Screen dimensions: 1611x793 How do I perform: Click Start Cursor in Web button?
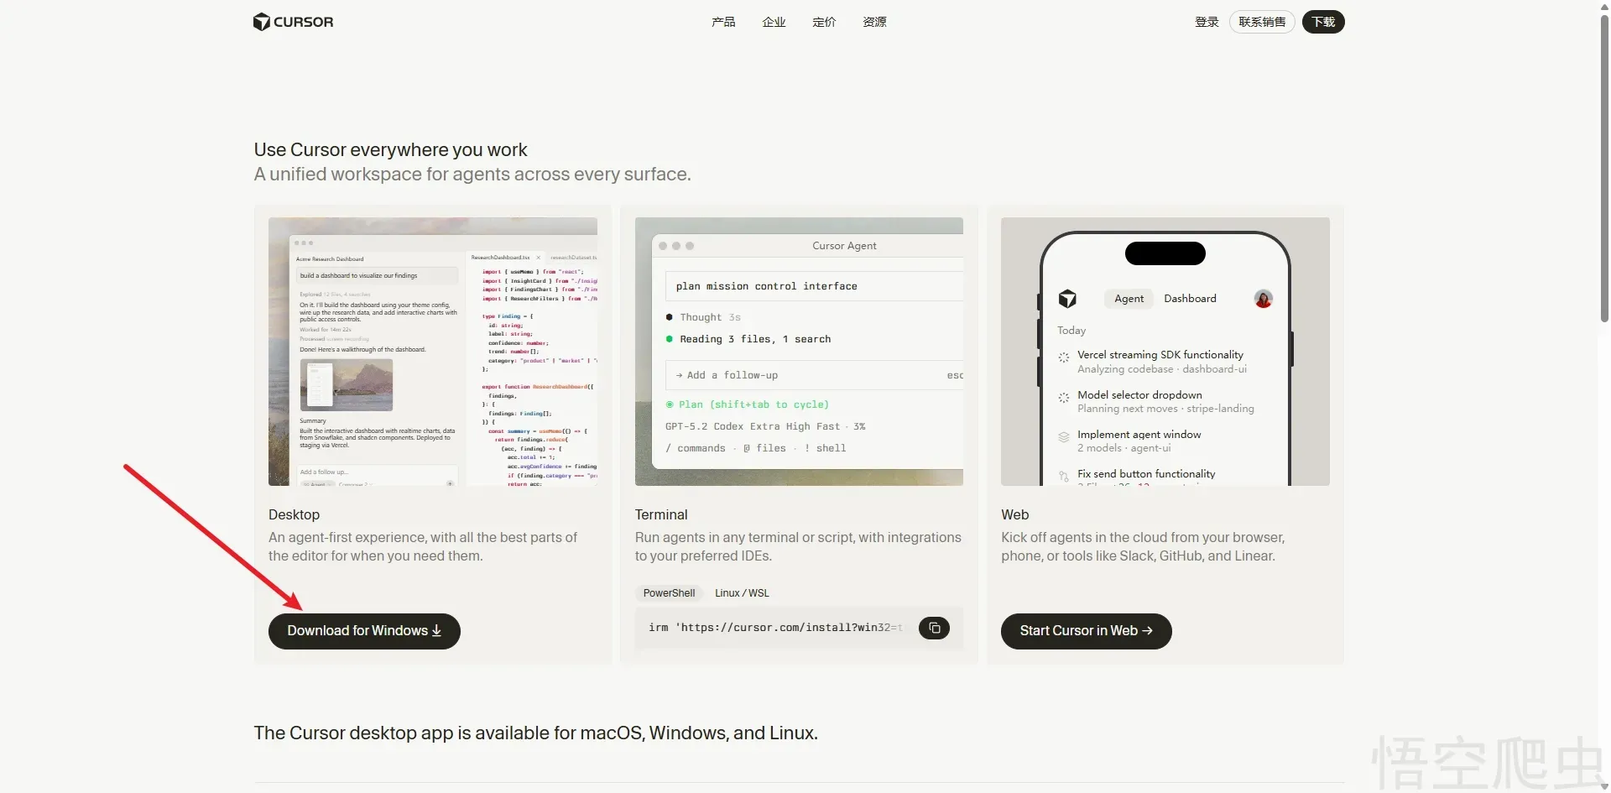tap(1086, 631)
